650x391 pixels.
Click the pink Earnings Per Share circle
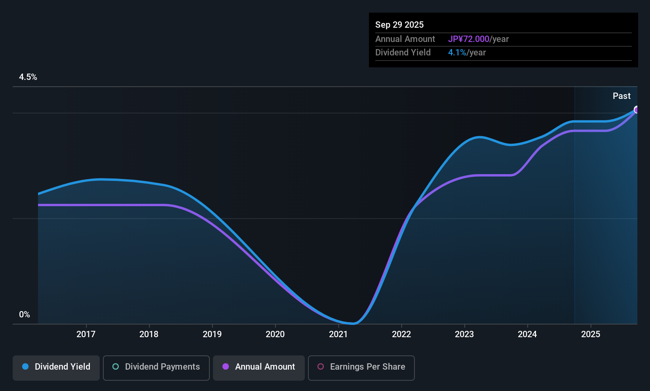[x=321, y=366]
